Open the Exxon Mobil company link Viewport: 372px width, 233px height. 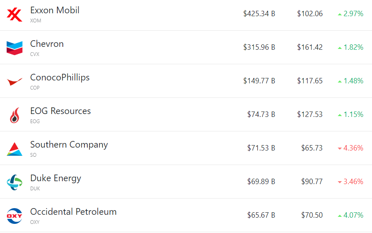click(55, 10)
